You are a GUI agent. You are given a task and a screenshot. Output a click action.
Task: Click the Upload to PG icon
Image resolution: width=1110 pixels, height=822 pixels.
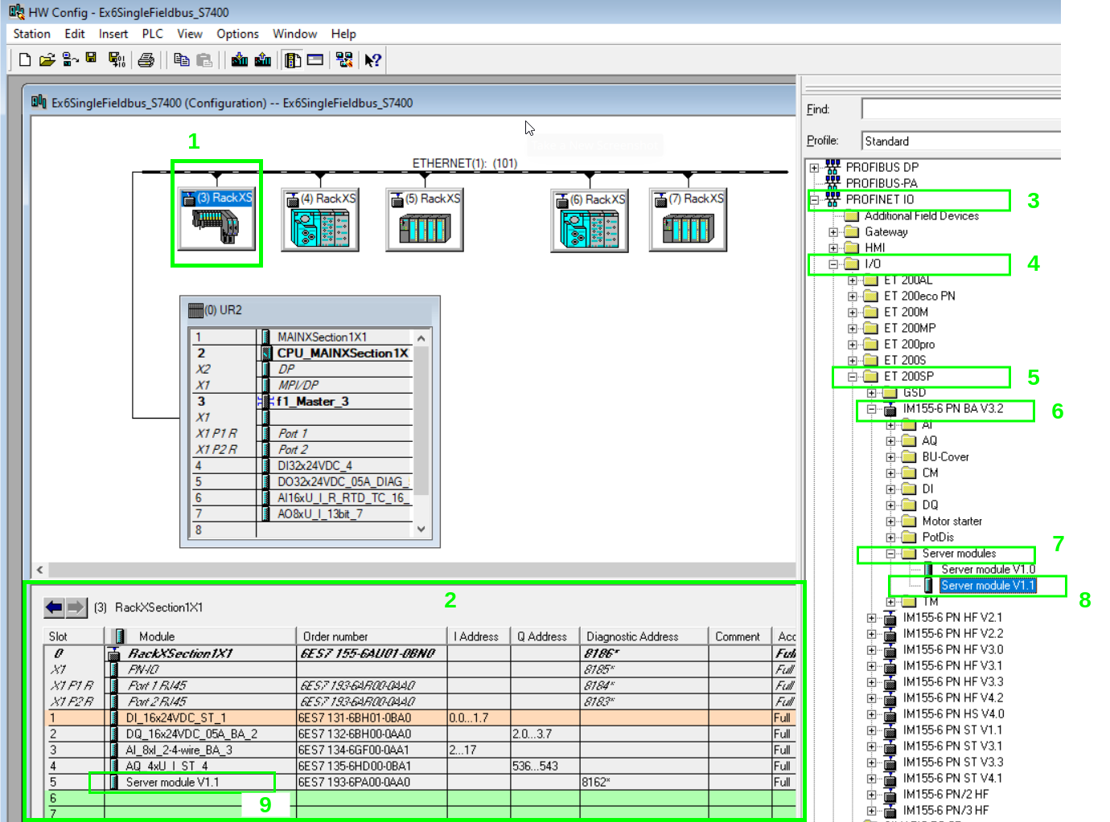(261, 59)
